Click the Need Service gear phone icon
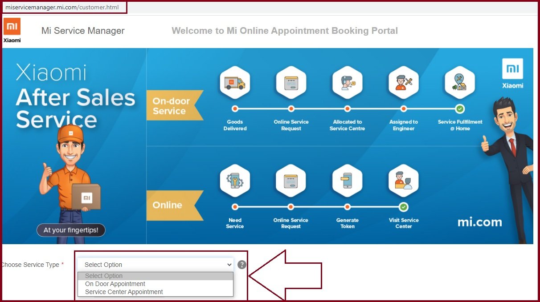Screen dimensions: 540x302 pyautogui.click(x=235, y=180)
